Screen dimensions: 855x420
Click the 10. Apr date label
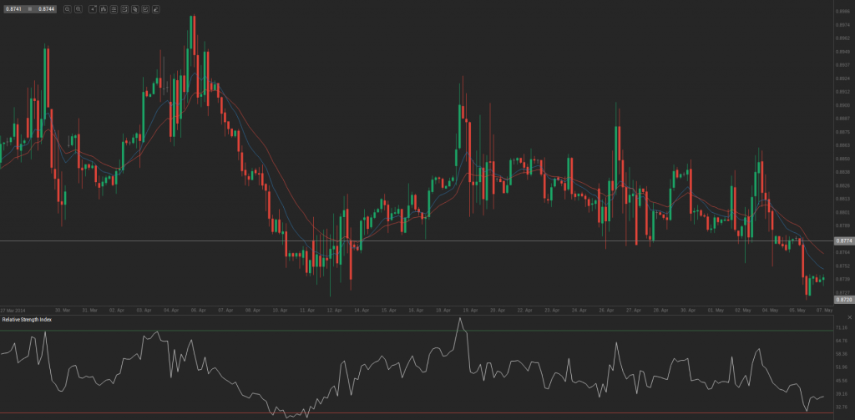(x=280, y=310)
